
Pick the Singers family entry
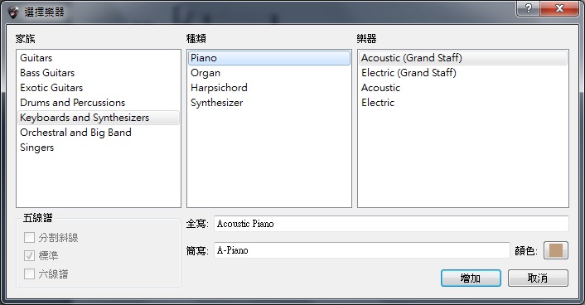coord(99,148)
